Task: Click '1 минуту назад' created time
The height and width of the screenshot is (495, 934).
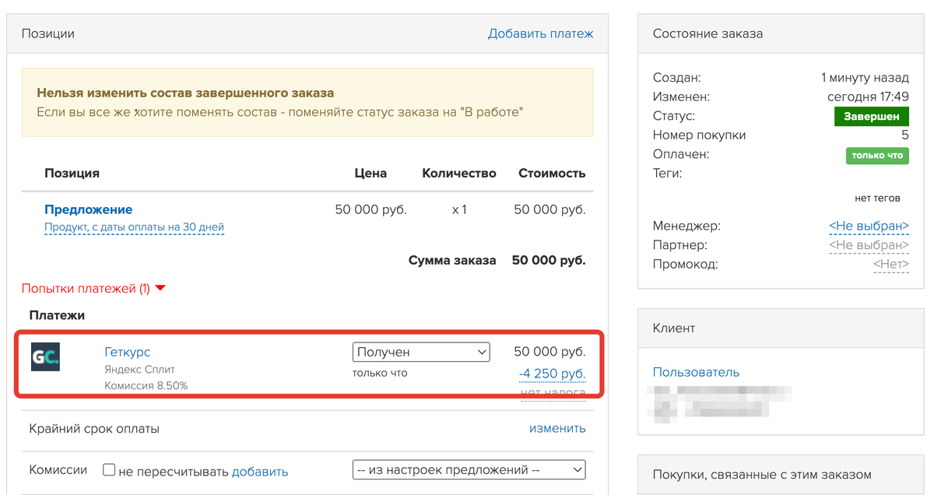Action: point(865,78)
